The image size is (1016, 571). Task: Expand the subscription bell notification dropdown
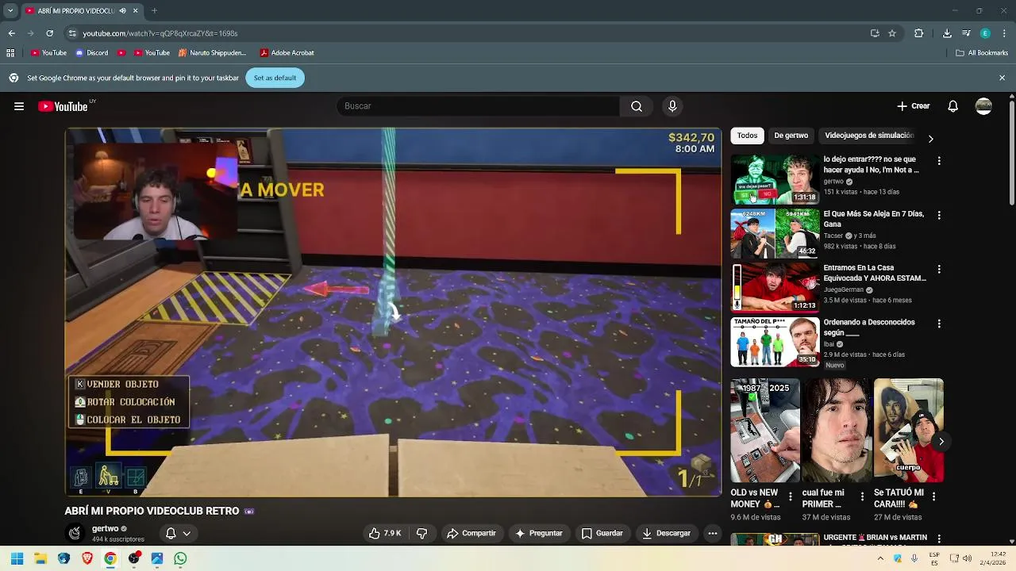[x=187, y=534]
